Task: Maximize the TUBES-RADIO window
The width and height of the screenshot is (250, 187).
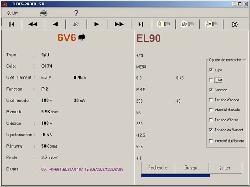Action: pyautogui.click(x=240, y=4)
